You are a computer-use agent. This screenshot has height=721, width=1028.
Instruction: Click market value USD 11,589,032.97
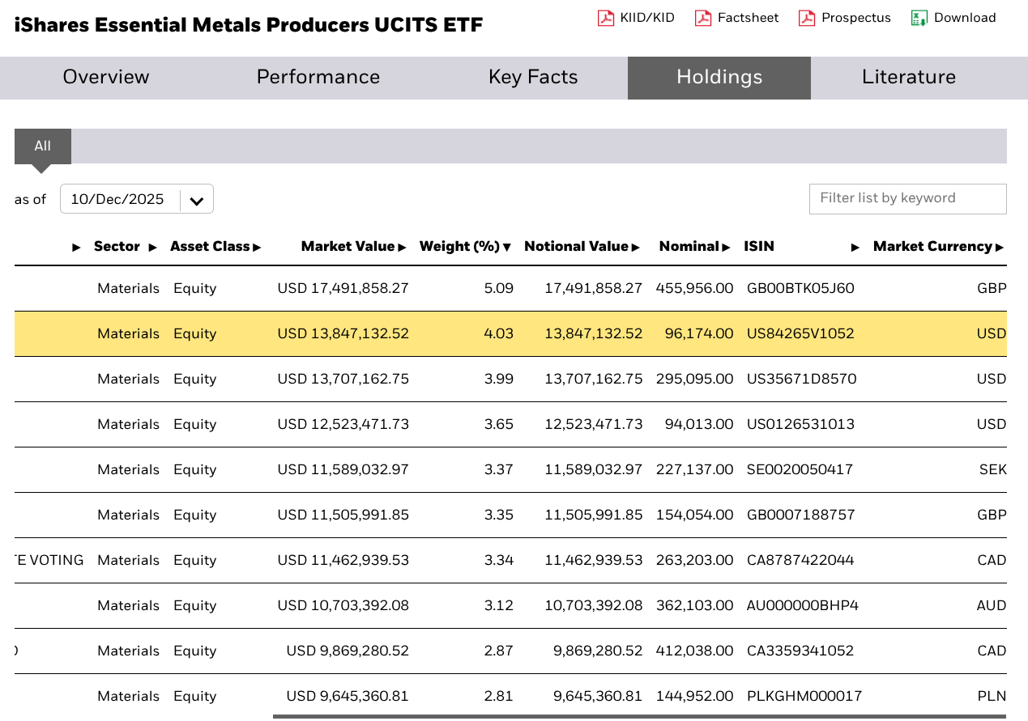coord(343,470)
